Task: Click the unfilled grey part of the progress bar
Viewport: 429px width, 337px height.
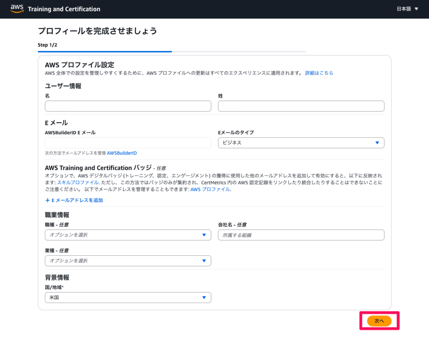Action: tap(239, 51)
